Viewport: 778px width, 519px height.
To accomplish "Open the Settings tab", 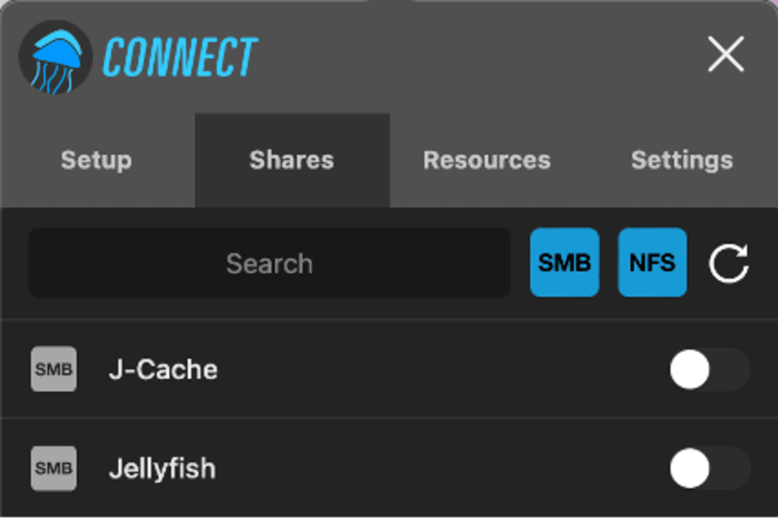I will [682, 161].
